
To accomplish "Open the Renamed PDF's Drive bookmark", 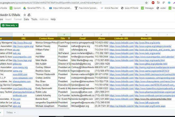I will click(35, 8).
